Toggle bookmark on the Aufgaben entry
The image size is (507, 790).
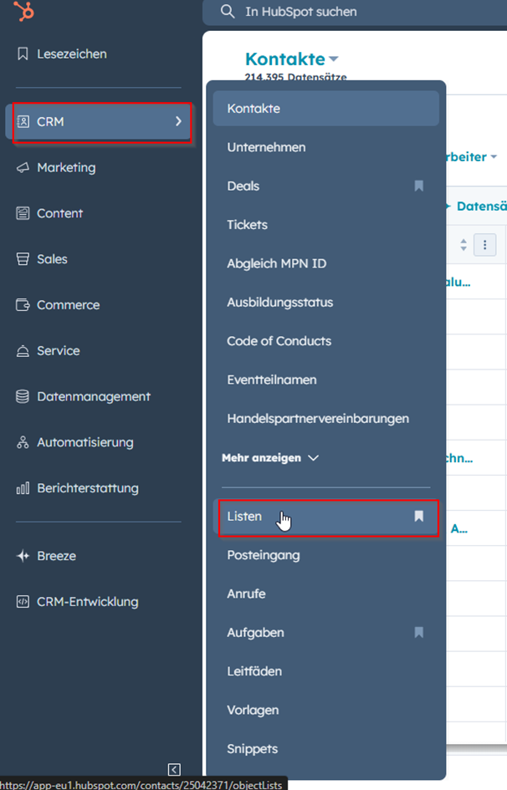[x=419, y=632]
